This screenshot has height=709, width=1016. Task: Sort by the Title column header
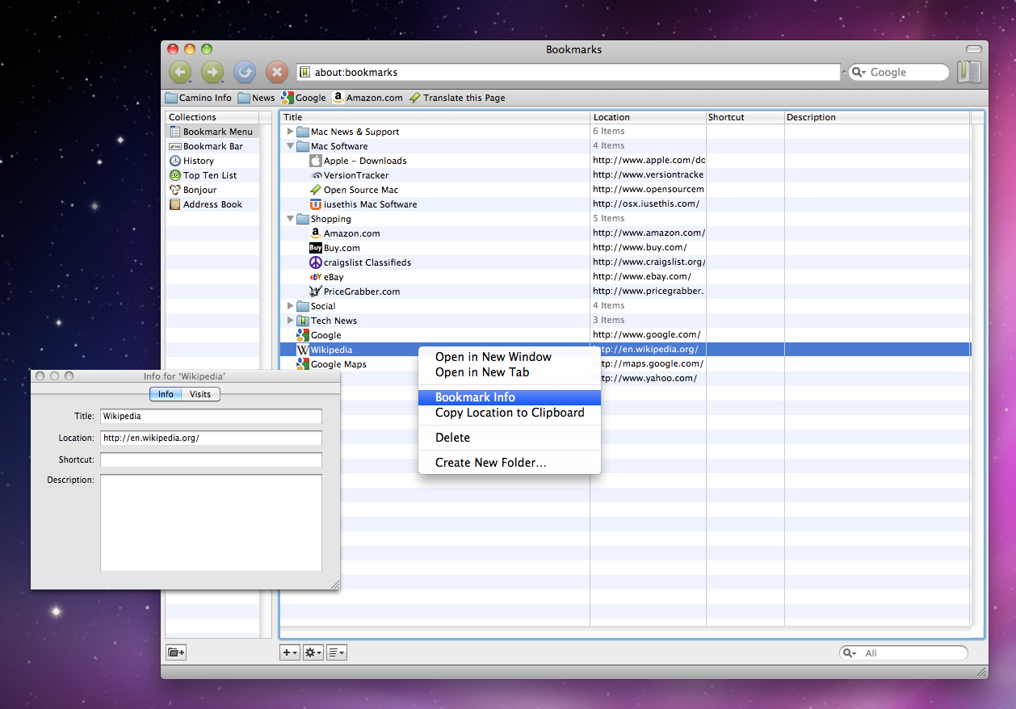click(x=435, y=117)
